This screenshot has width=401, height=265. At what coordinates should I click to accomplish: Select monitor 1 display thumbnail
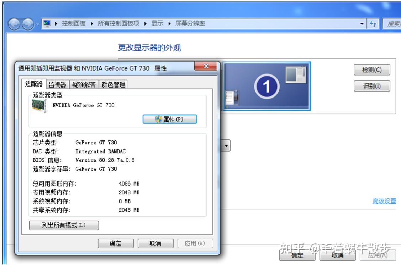267,86
